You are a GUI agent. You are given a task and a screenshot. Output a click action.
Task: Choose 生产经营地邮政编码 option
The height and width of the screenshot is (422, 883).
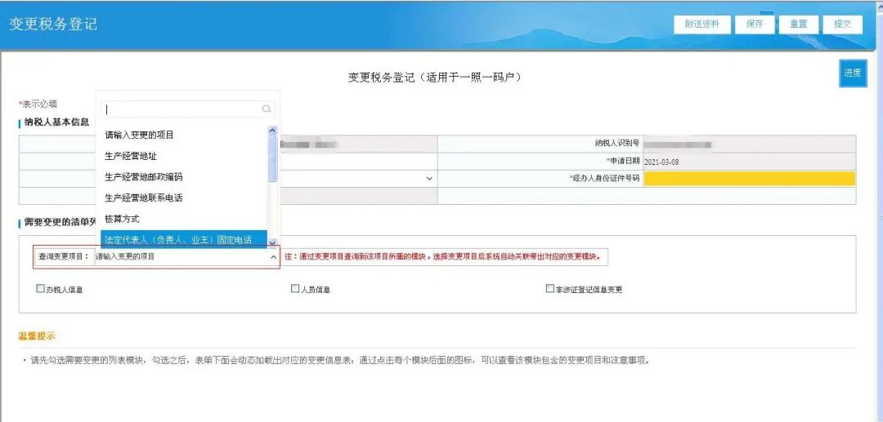click(x=183, y=177)
